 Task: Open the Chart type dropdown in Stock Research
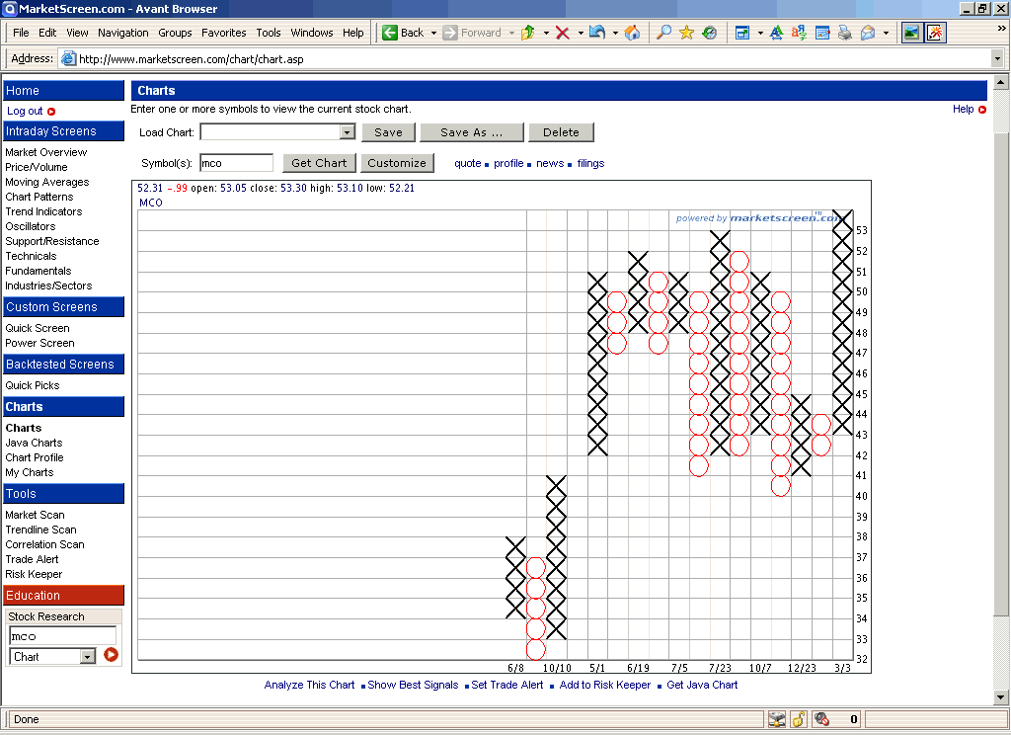[x=87, y=657]
